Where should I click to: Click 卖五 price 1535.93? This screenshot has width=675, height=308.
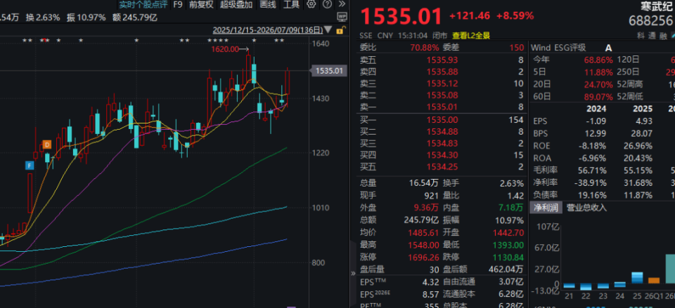click(442, 60)
